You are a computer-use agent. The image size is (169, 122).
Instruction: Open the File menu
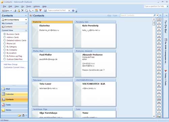pos(4,6)
